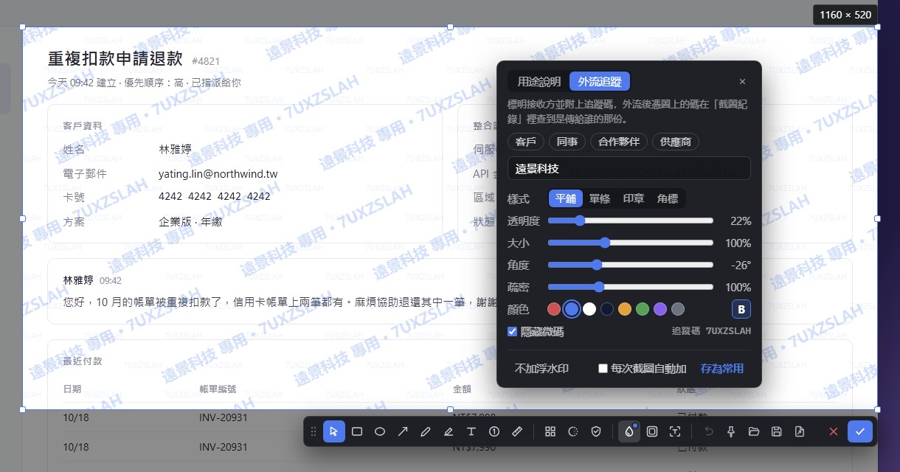Choose the 角標 style option
This screenshot has width=900, height=472.
click(x=668, y=198)
